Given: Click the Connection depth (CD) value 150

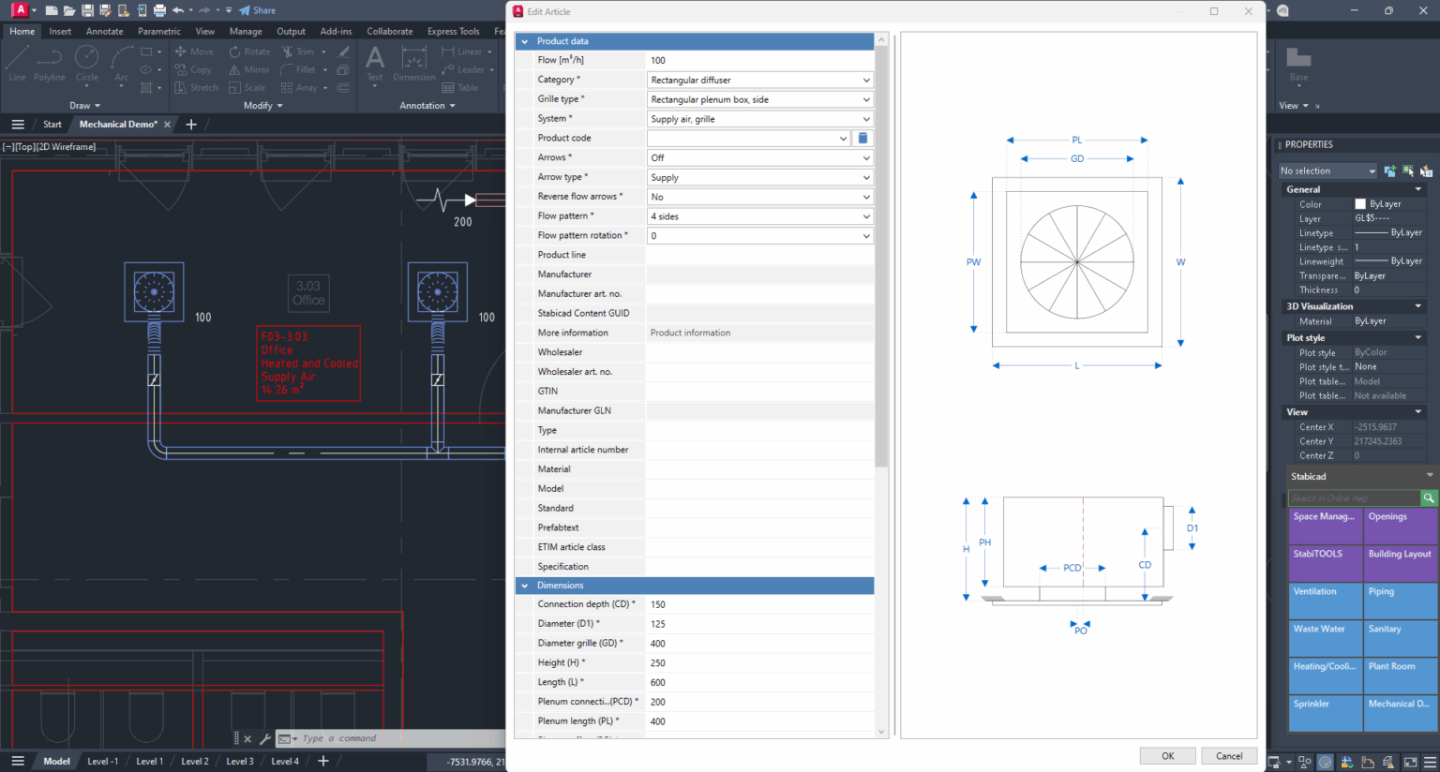Looking at the screenshot, I should pos(760,604).
